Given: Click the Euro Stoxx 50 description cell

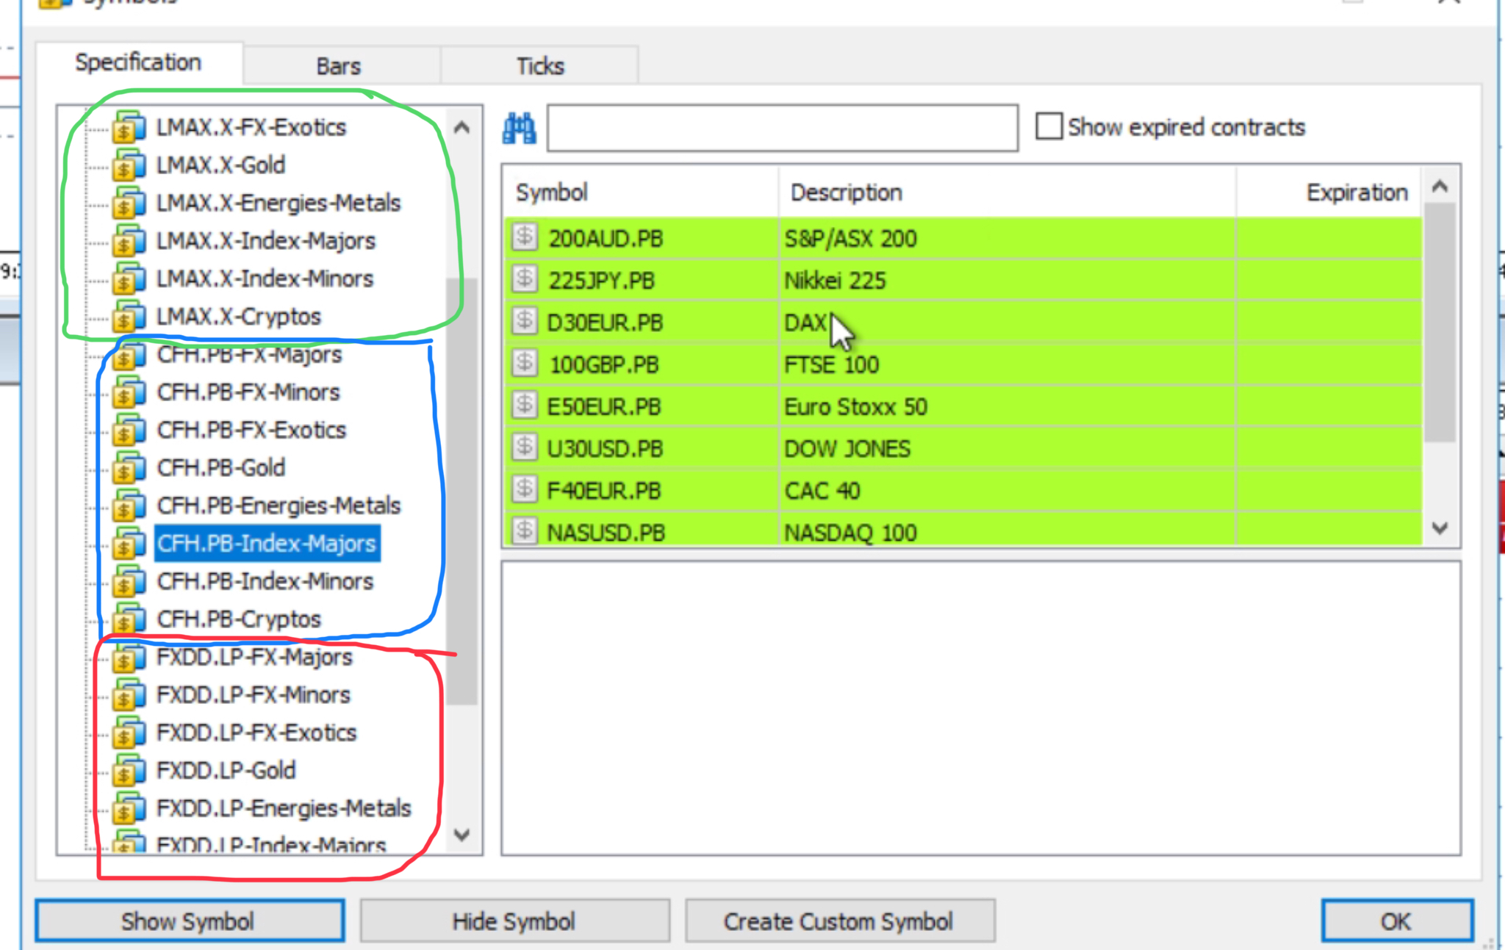Looking at the screenshot, I should point(1007,406).
